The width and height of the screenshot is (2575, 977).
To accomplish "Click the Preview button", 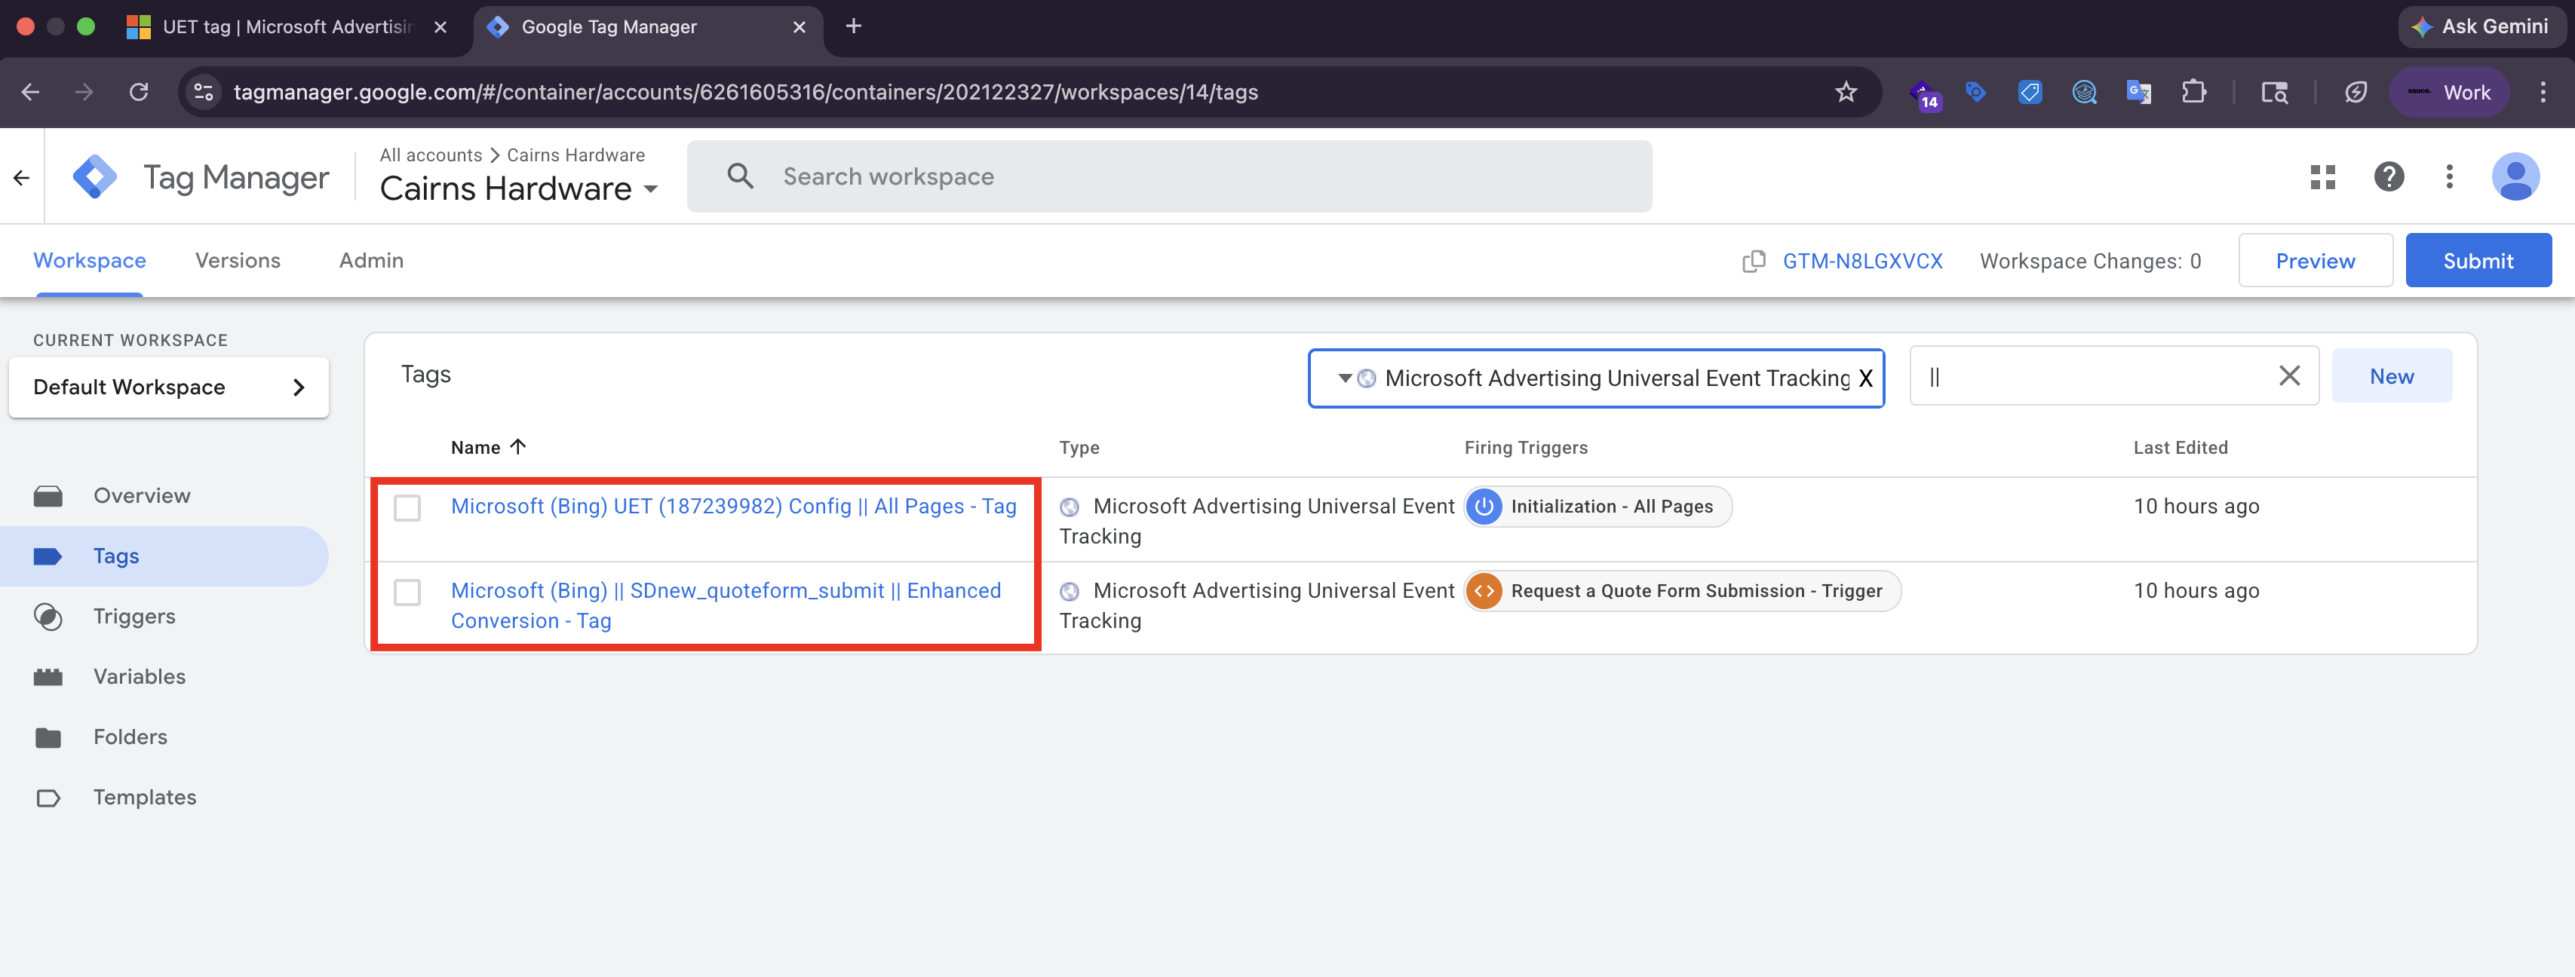I will (x=2315, y=261).
